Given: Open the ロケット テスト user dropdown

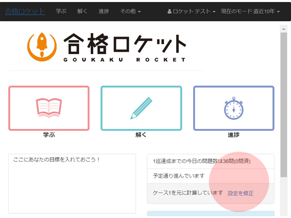Looking at the screenshot, I should coord(191,11).
